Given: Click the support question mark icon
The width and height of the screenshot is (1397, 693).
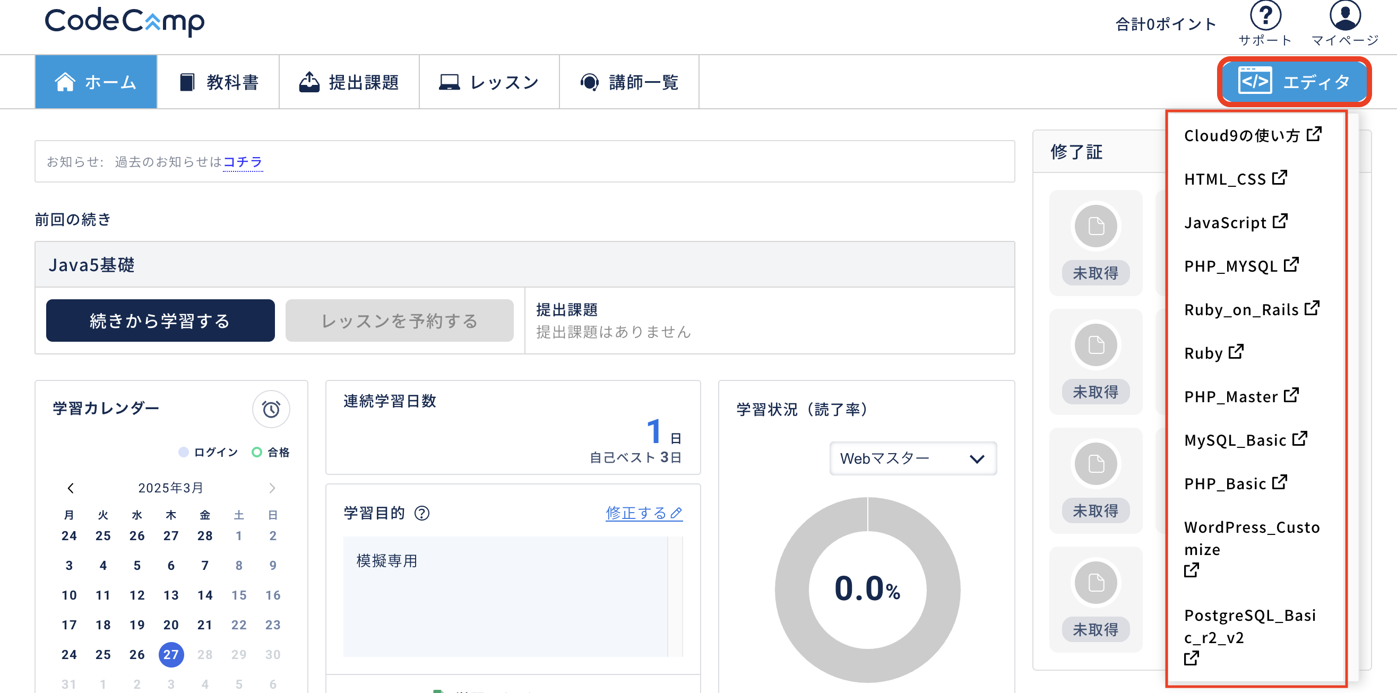Looking at the screenshot, I should (1265, 16).
